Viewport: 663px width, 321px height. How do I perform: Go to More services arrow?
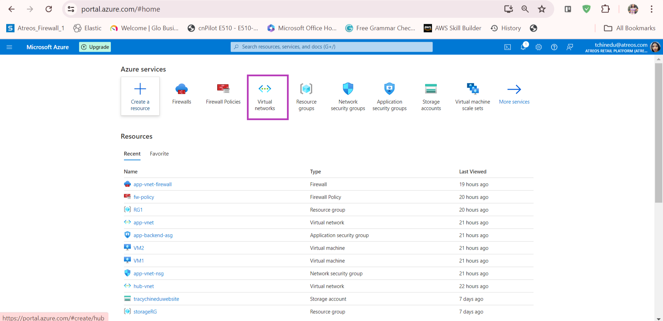click(x=514, y=94)
